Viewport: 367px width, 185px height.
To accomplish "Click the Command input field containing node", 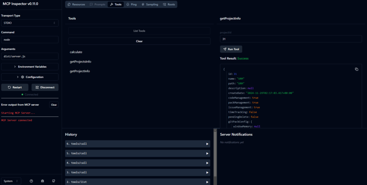I will (x=30, y=40).
